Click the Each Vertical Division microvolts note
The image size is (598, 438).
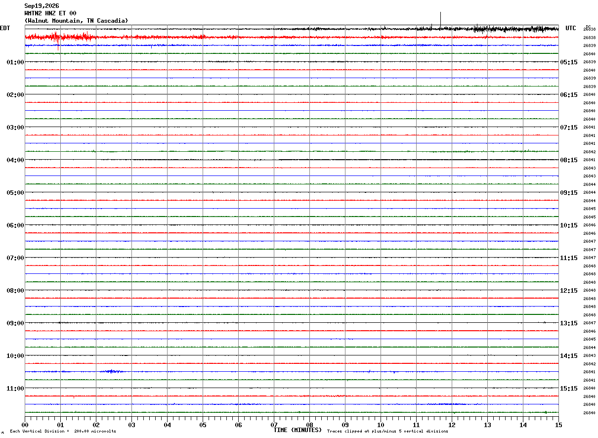pos(63,431)
